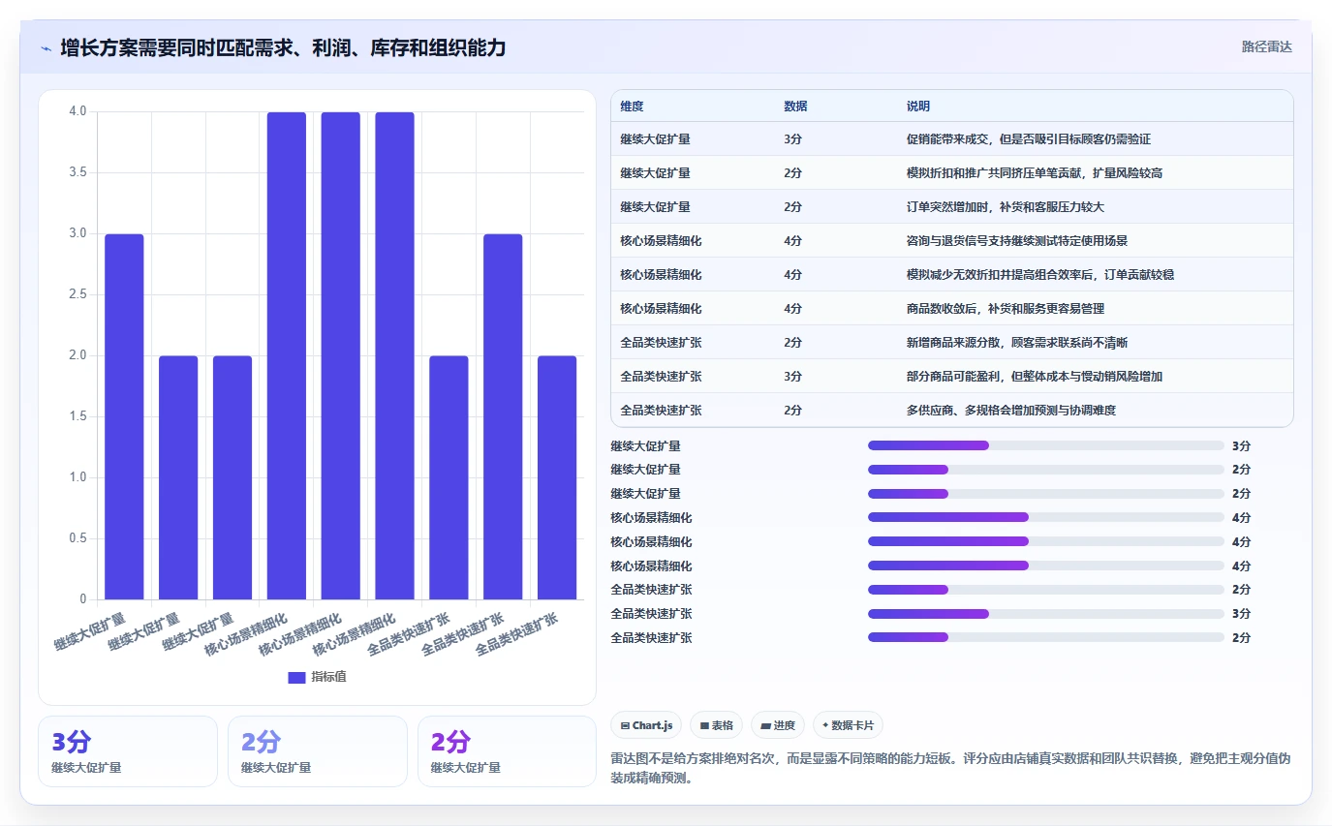This screenshot has height=826, width=1332.
Task: Click the 维度 column header
Action: 632,106
